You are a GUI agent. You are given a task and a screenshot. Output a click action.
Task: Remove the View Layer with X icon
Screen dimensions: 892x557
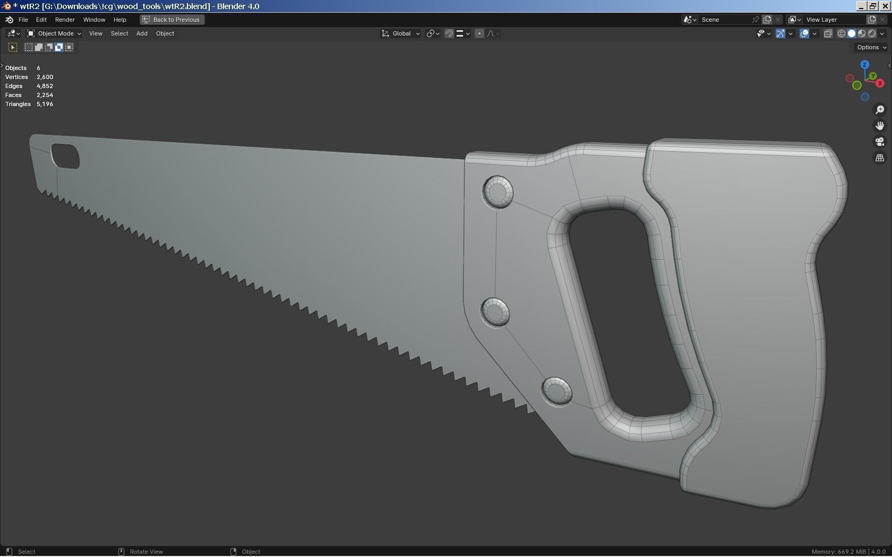pos(882,20)
